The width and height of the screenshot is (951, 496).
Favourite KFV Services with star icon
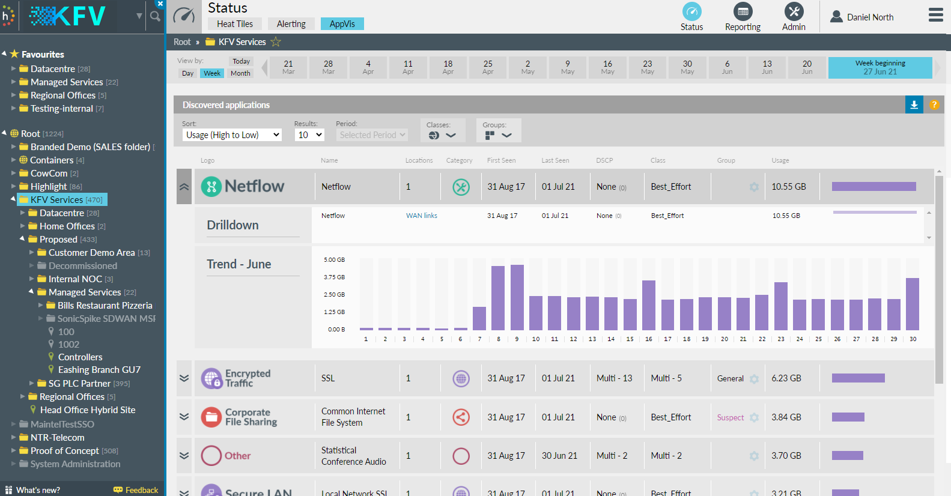276,42
